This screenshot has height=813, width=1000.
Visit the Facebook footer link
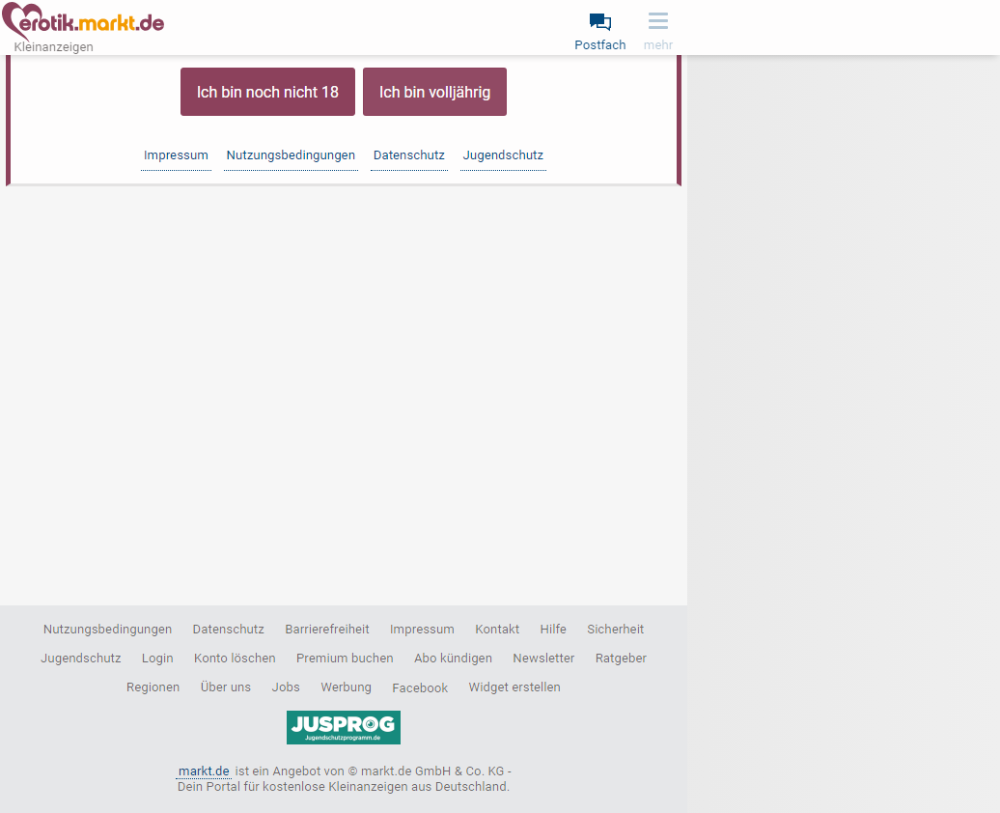[x=420, y=687]
